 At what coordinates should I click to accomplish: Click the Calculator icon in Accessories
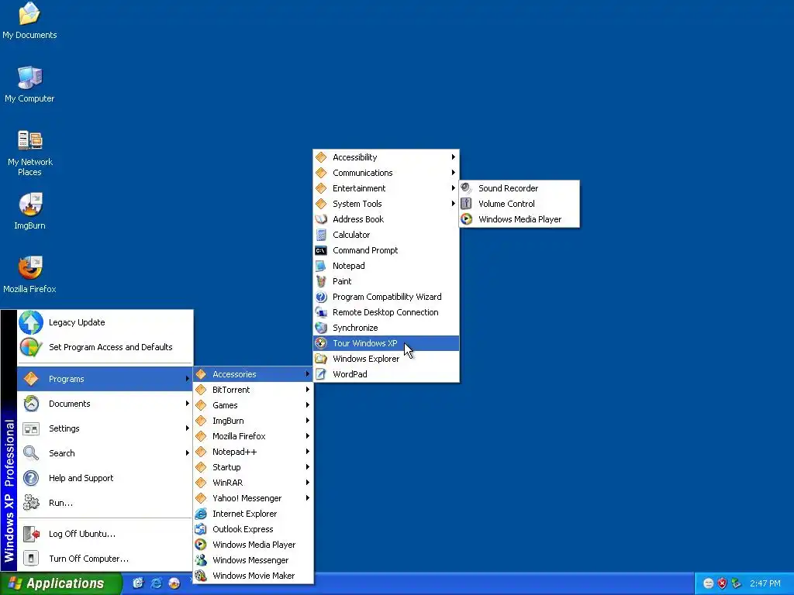(x=321, y=235)
